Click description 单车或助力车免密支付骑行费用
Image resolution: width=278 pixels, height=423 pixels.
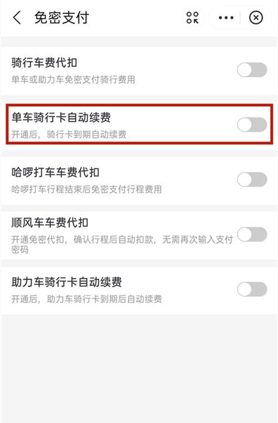tap(73, 80)
